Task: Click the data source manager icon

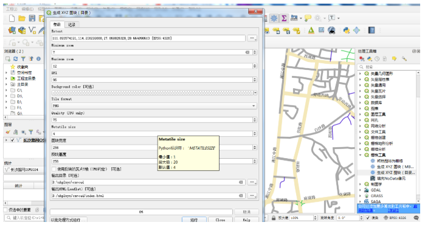Action: click(12, 30)
